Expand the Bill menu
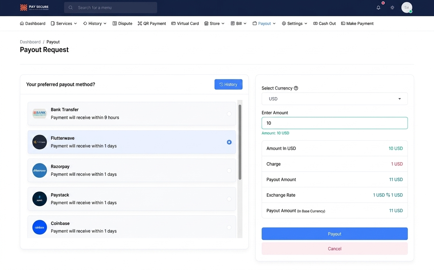 tap(239, 23)
